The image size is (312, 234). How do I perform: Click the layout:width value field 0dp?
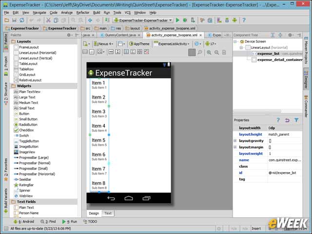285,128
